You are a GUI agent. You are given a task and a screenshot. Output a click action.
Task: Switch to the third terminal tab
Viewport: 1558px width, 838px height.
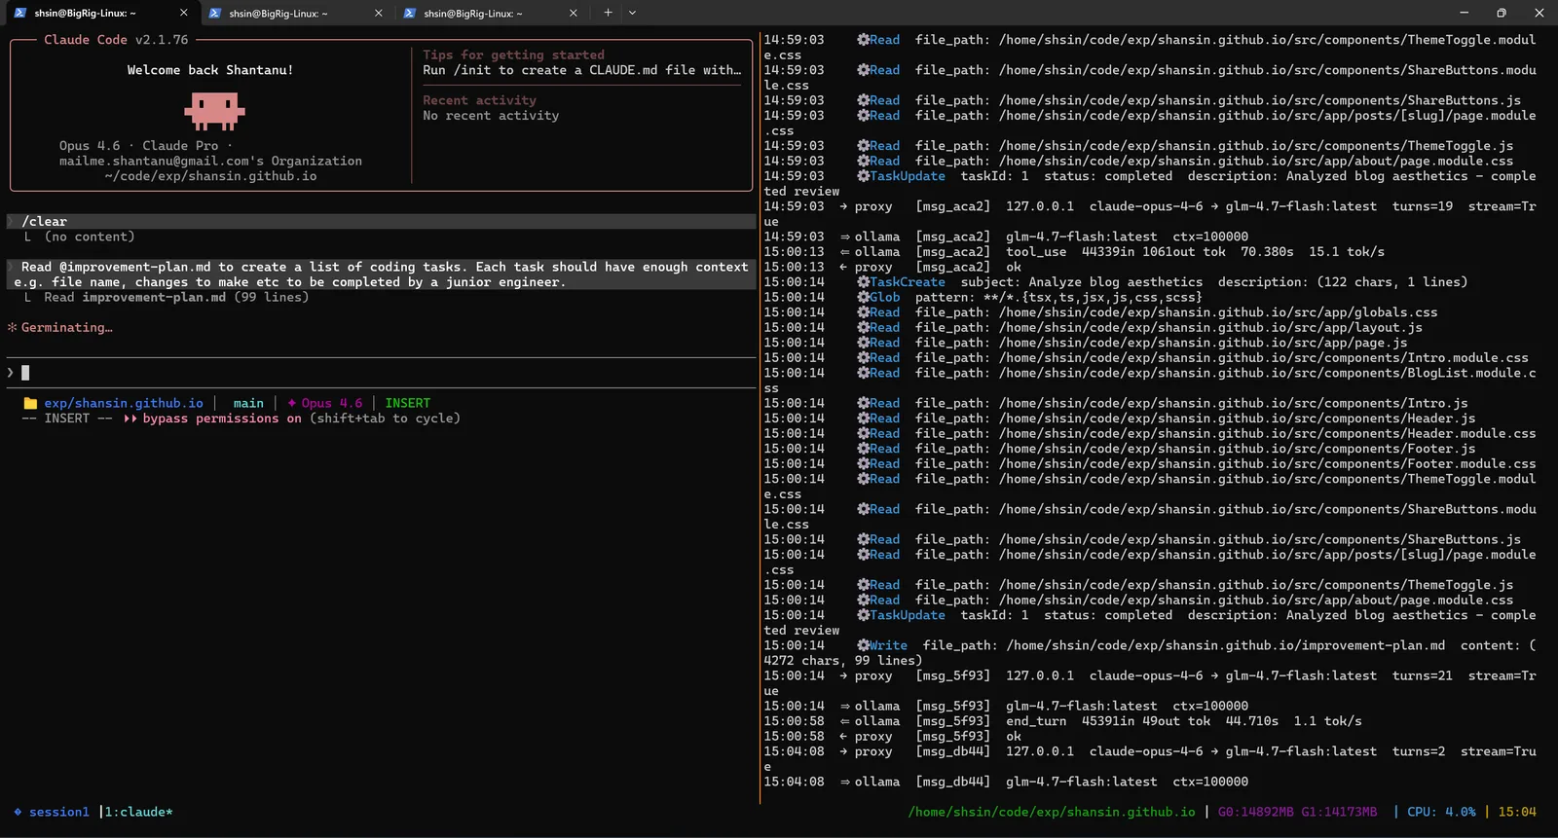click(x=472, y=14)
